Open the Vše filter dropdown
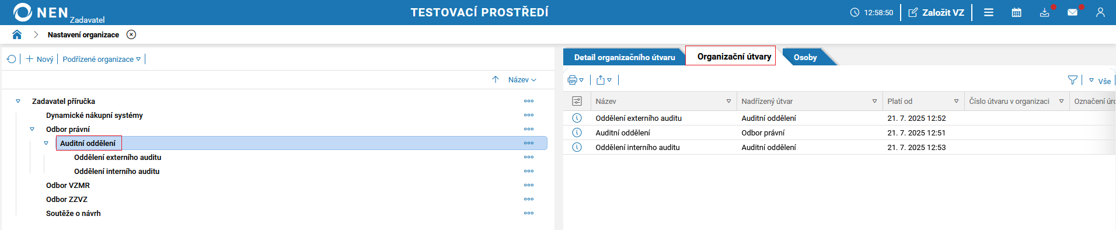The height and width of the screenshot is (230, 1116). (1100, 81)
